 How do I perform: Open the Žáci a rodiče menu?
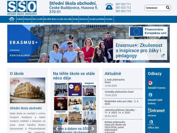38,19
